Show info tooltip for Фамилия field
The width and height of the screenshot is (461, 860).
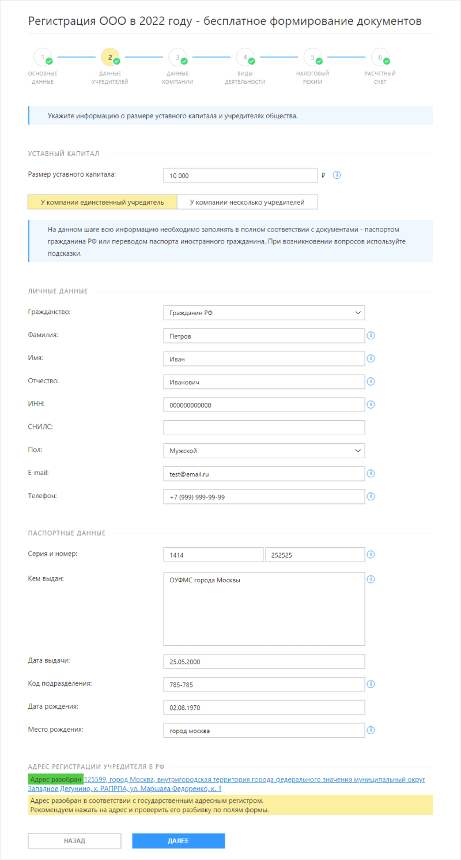[371, 335]
